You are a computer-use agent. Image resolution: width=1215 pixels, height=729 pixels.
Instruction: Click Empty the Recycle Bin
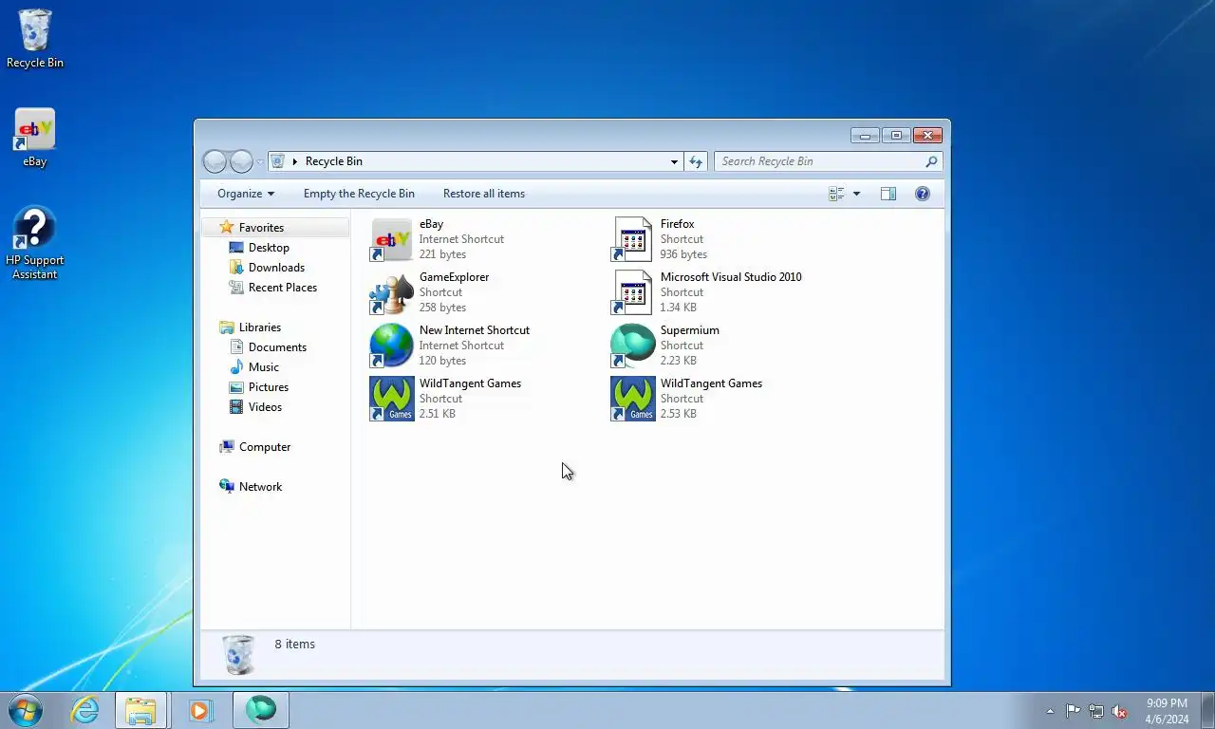tap(359, 194)
